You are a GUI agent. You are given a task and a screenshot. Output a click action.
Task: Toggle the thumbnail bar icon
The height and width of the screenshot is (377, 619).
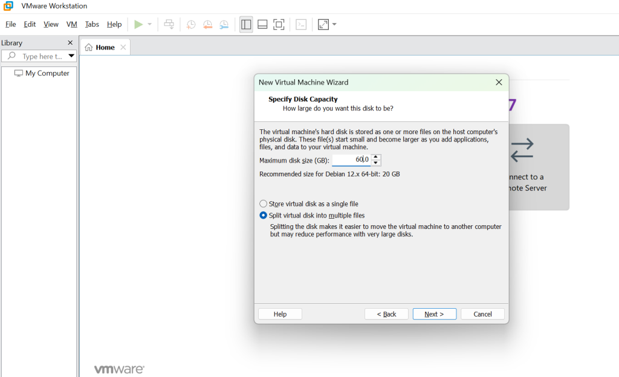pyautogui.click(x=262, y=24)
